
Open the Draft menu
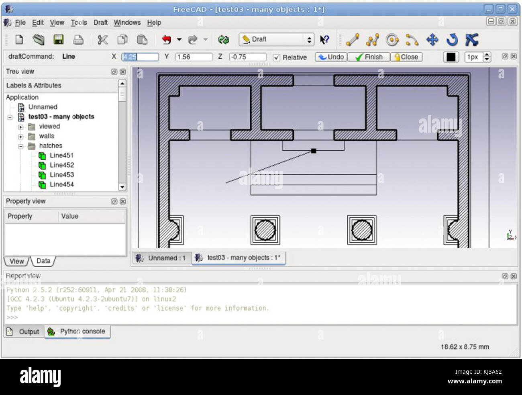(x=100, y=23)
